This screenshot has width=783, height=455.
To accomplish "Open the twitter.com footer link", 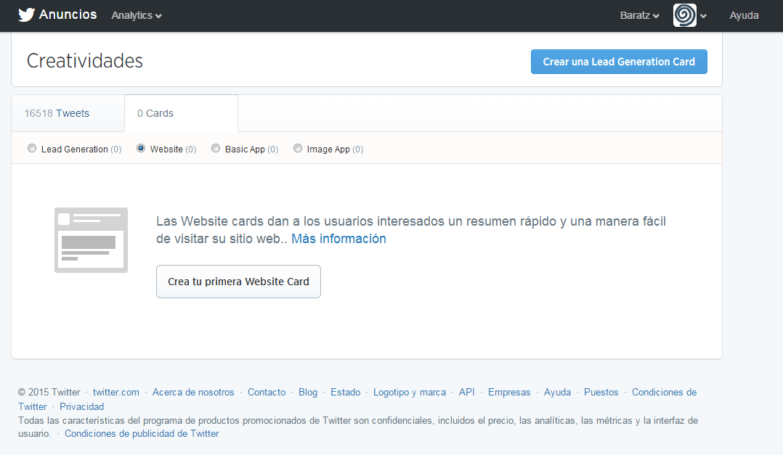I will click(116, 392).
